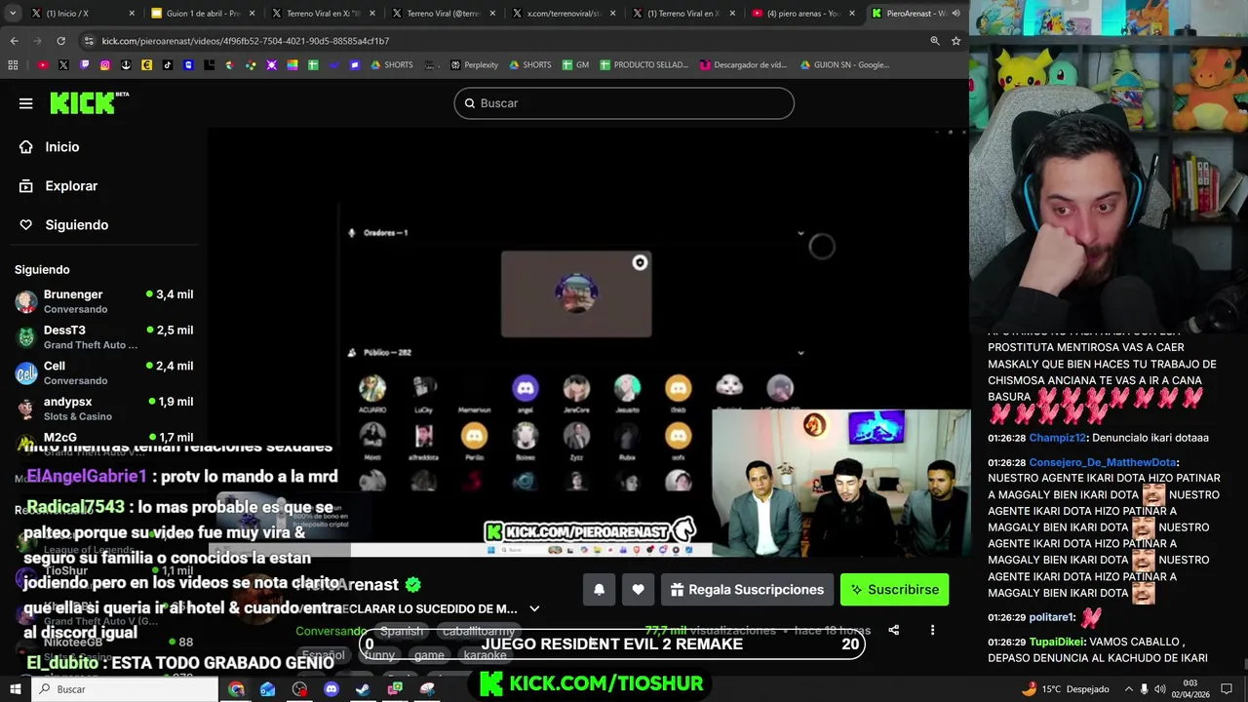This screenshot has height=702, width=1248.
Task: Open the Instagram bookmark icon
Action: (x=105, y=65)
